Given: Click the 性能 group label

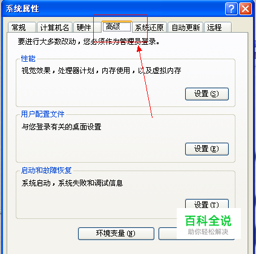Looking at the screenshot, I should click(x=28, y=59).
